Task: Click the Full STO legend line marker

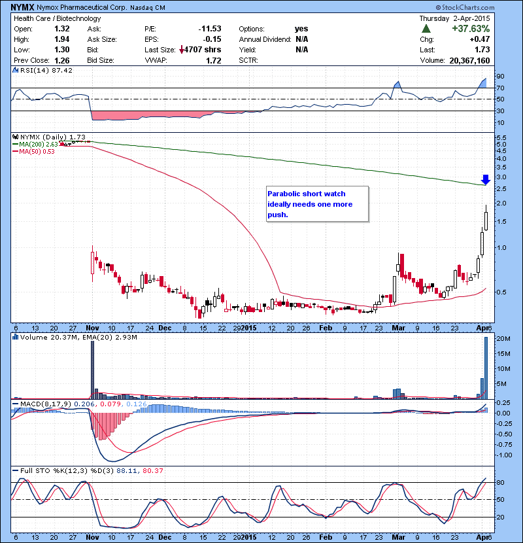Action: point(15,470)
